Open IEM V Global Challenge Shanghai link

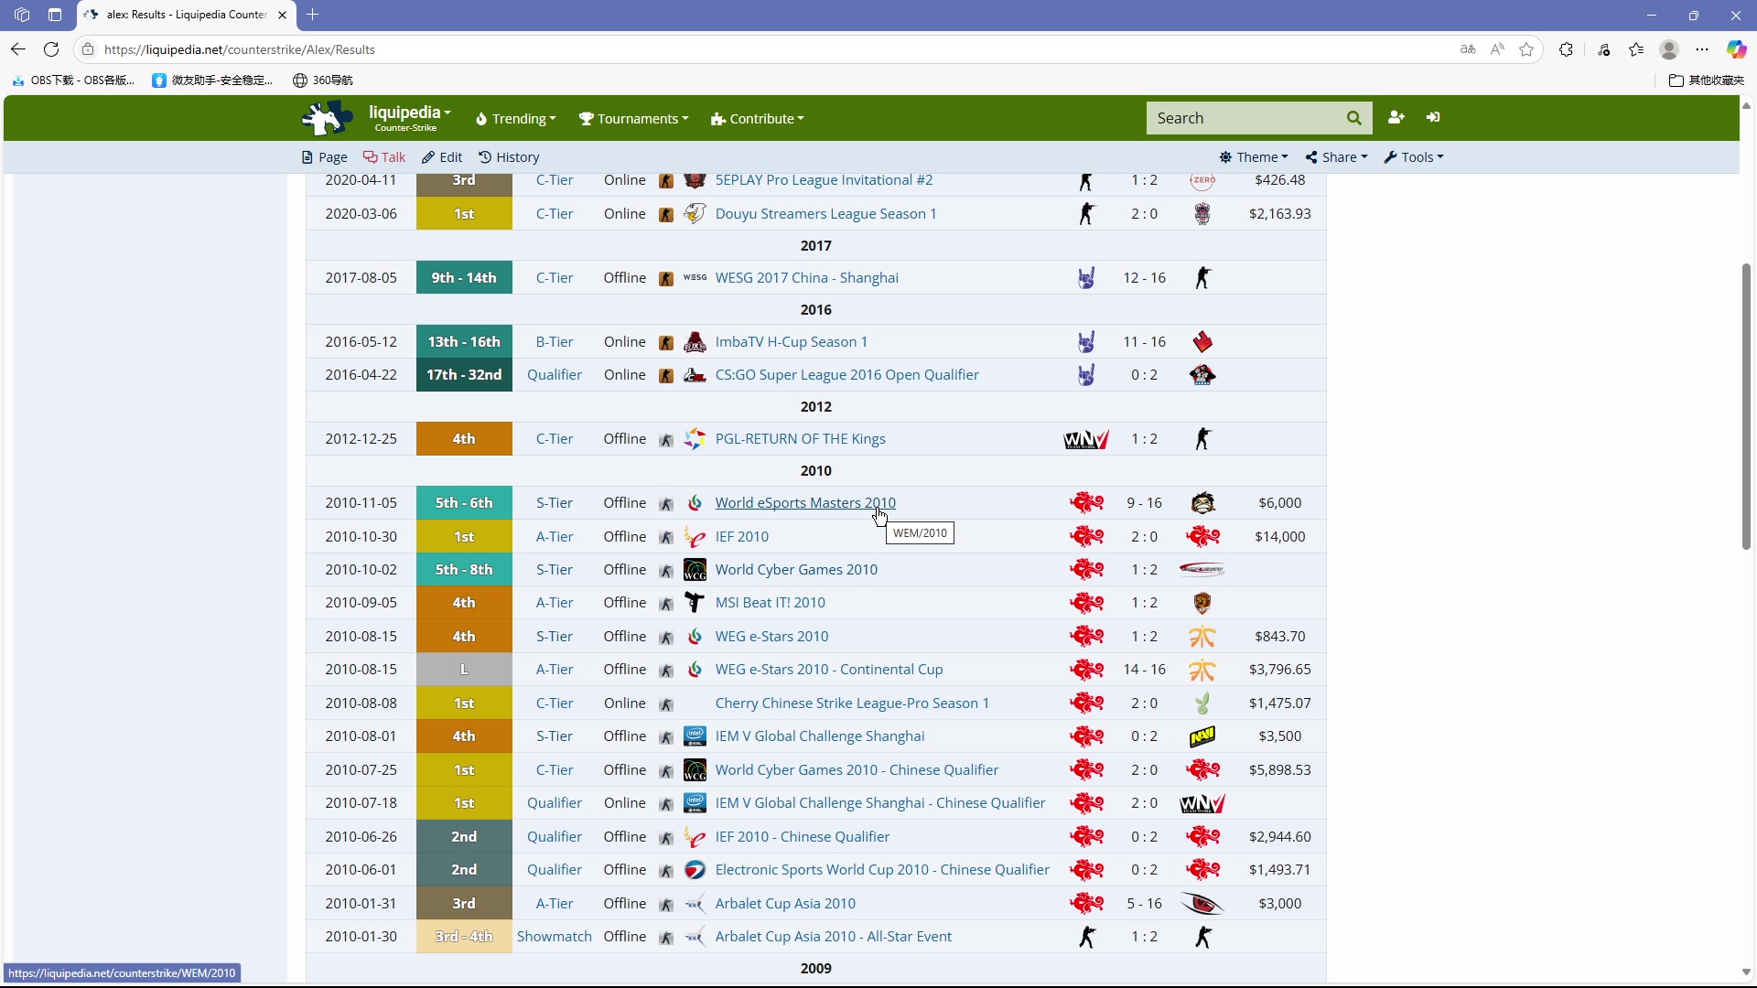(820, 736)
